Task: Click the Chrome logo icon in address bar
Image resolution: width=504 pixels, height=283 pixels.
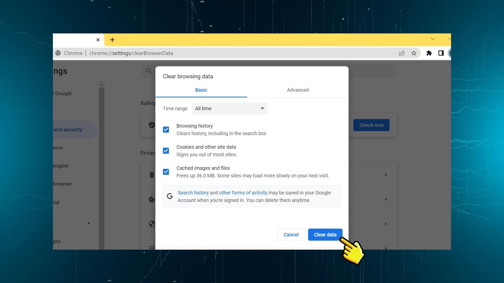Action: click(58, 53)
